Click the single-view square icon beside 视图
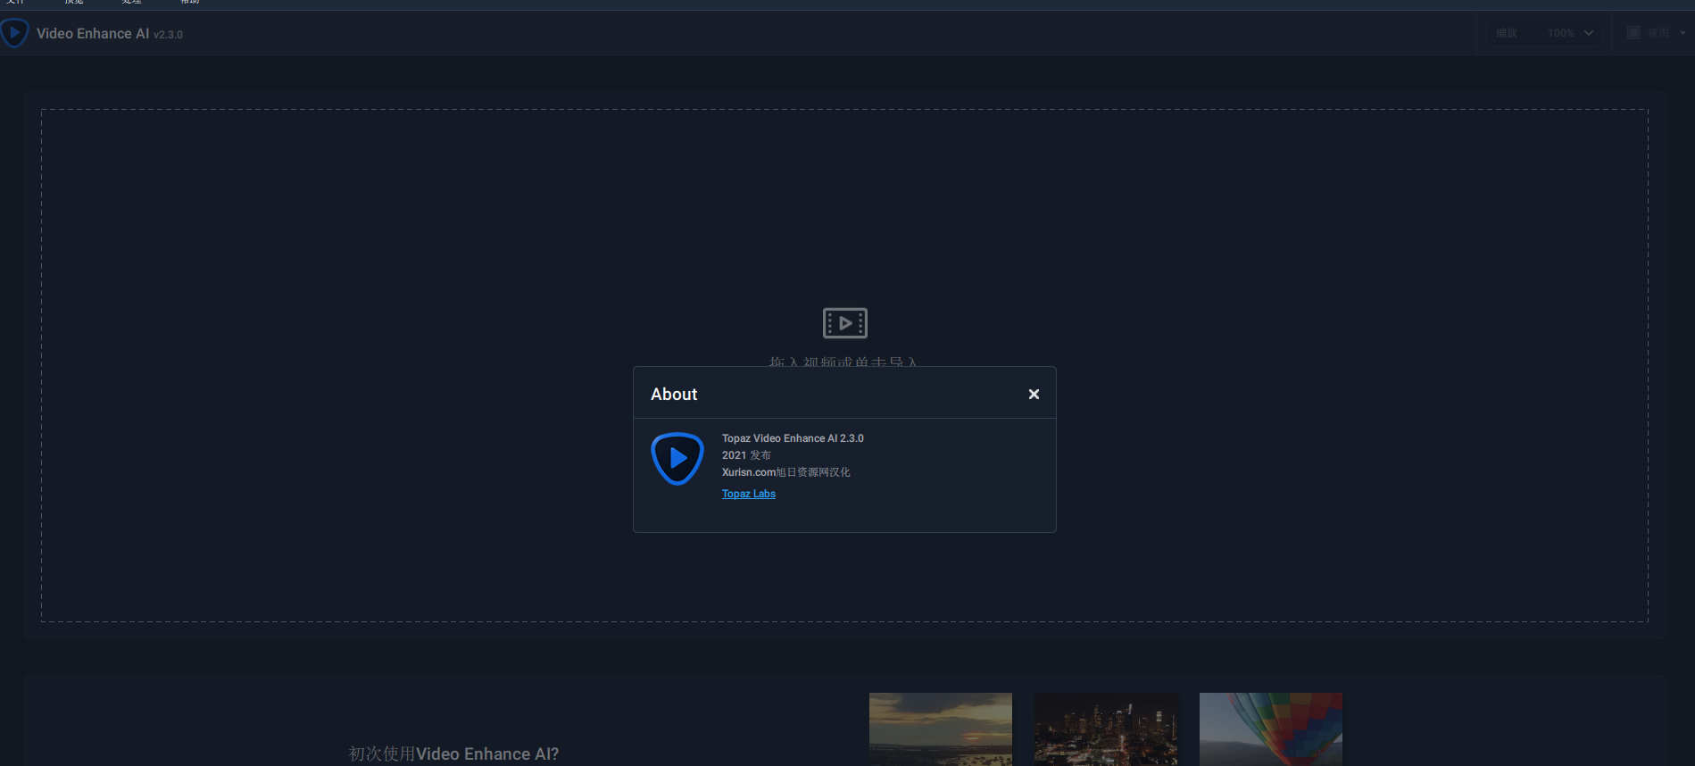Screen dimensions: 1695x766 pyautogui.click(x=1633, y=33)
